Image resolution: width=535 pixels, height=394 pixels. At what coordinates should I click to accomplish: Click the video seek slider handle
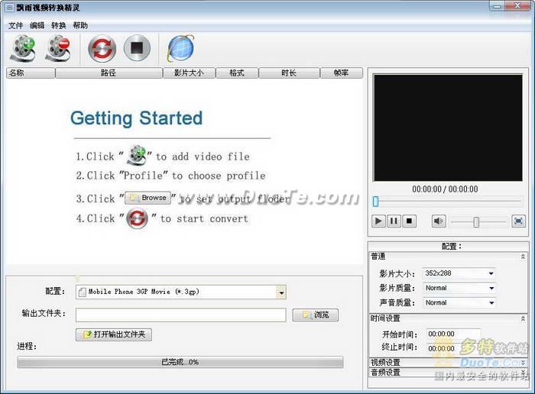(x=376, y=202)
